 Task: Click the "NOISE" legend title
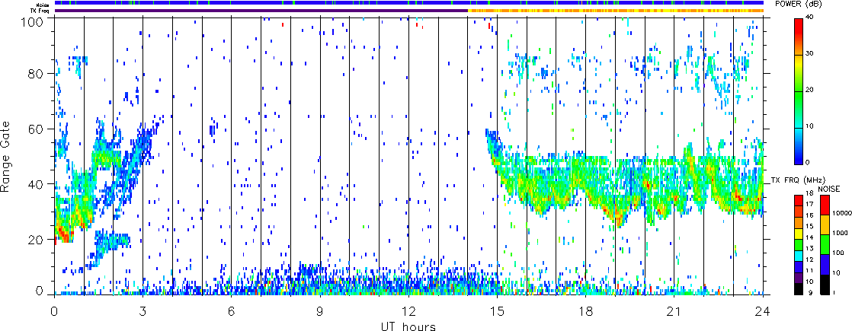click(828, 189)
